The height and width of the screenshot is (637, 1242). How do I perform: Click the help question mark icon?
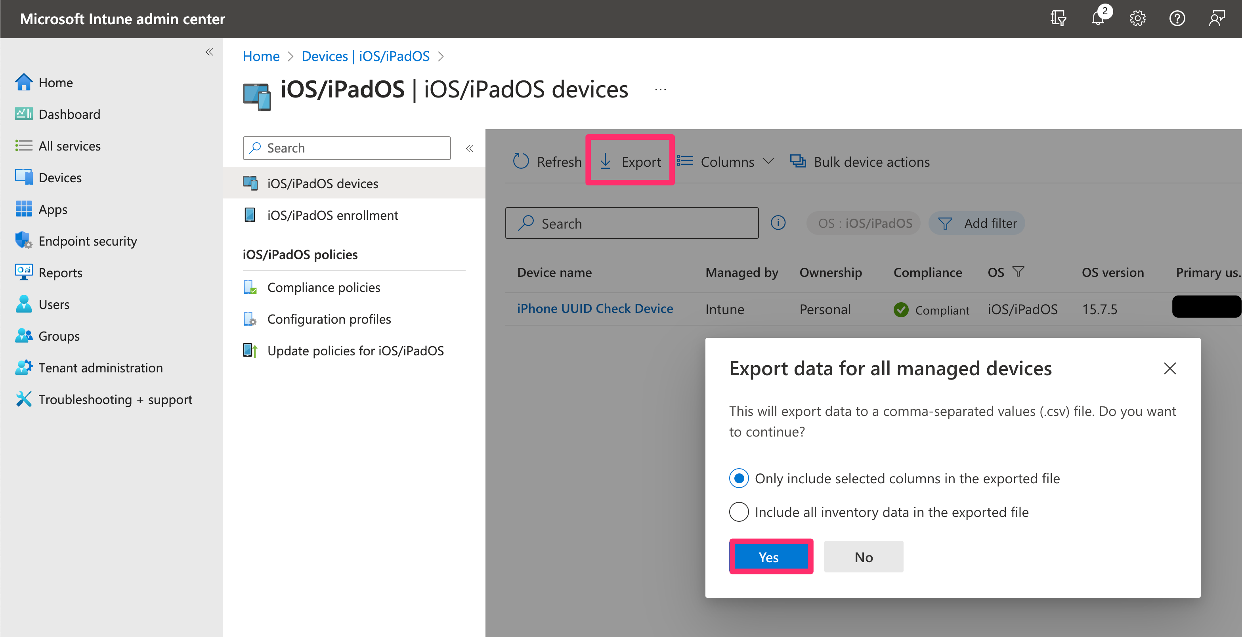(1177, 19)
